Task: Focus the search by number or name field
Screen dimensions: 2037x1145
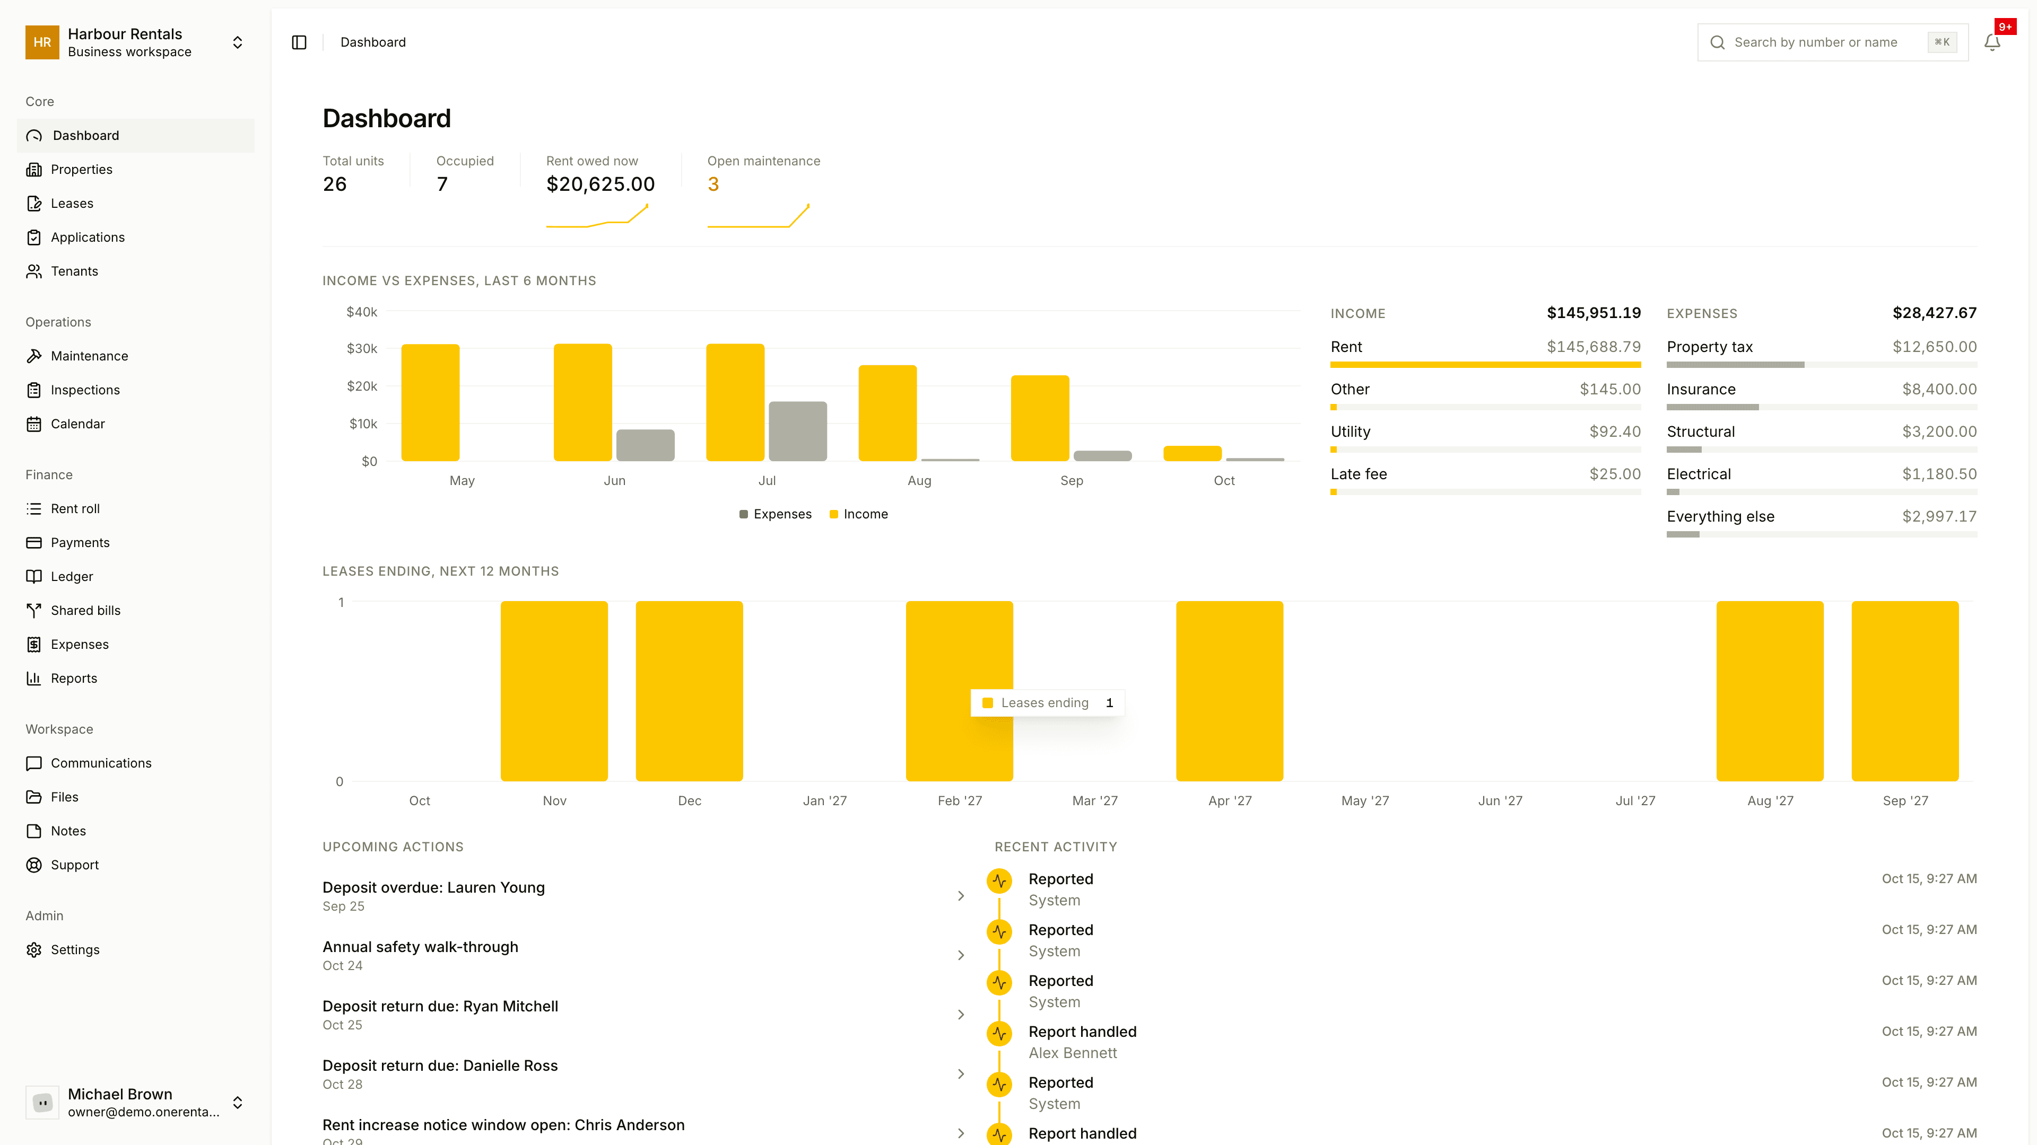Action: (1832, 42)
